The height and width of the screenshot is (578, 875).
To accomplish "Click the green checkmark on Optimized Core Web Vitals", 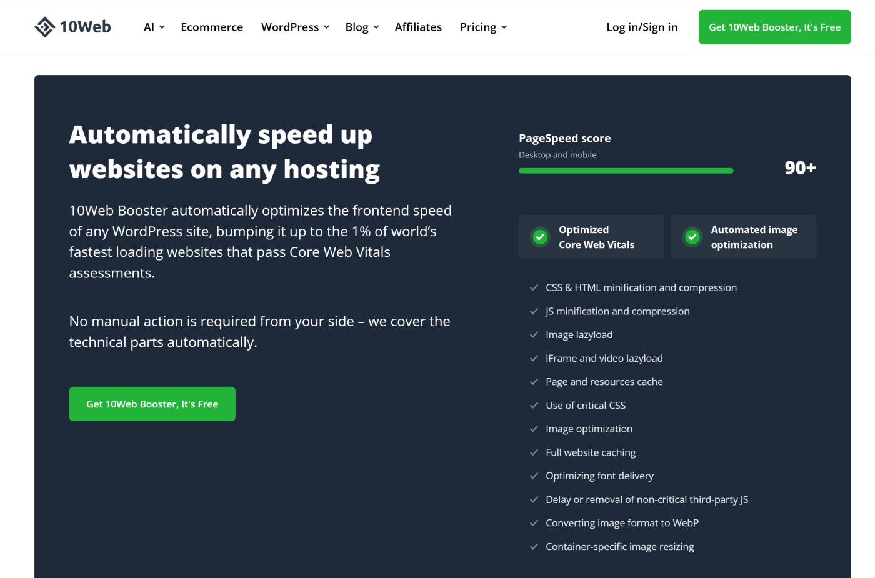I will point(539,237).
